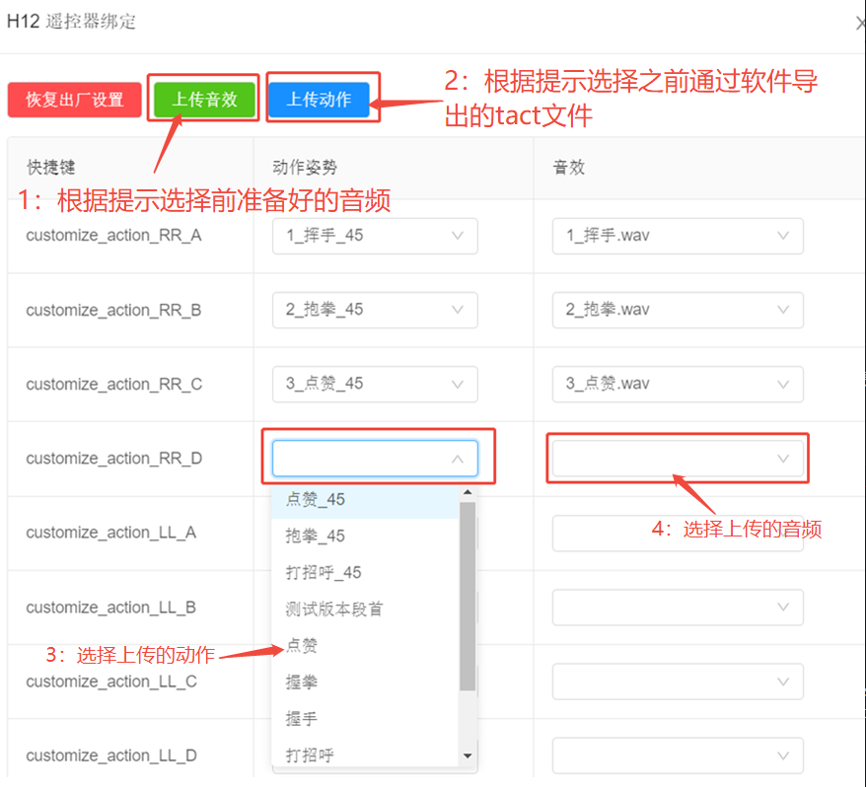Click the blue 上传动作 button

point(319,99)
